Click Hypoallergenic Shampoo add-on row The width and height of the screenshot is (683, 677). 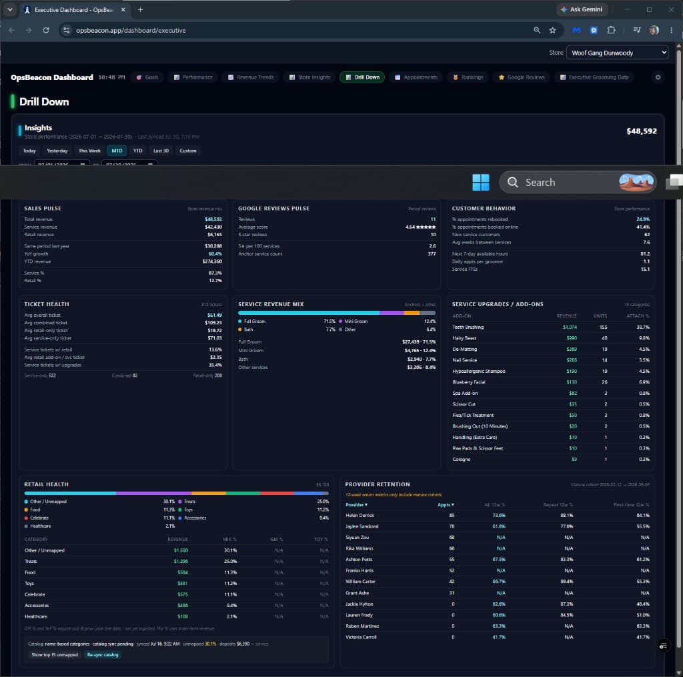(x=550, y=371)
